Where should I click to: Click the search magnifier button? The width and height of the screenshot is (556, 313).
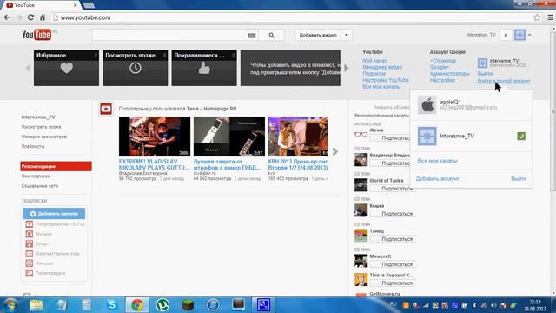click(x=271, y=35)
